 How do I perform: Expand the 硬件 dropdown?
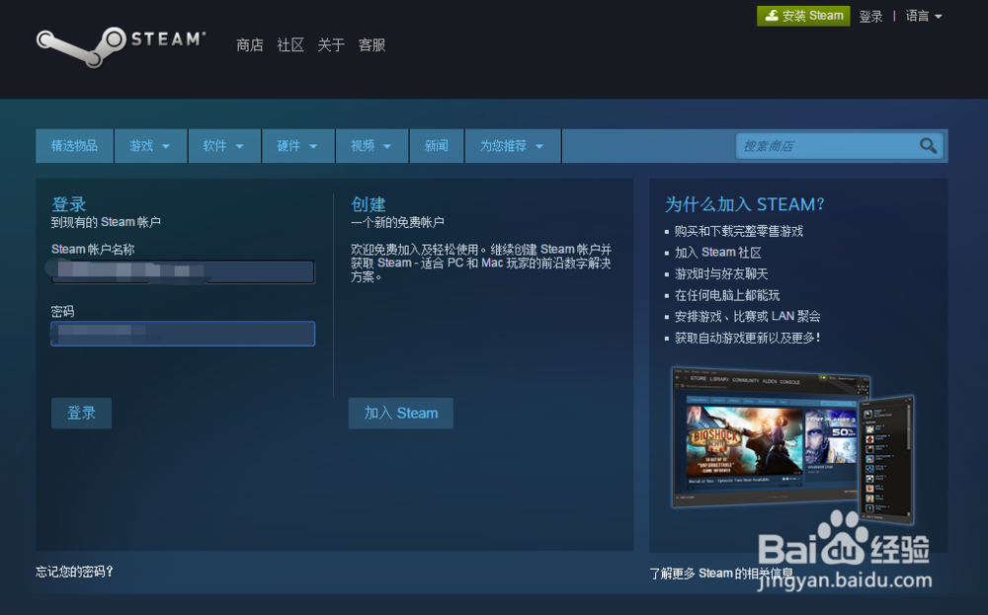297,146
